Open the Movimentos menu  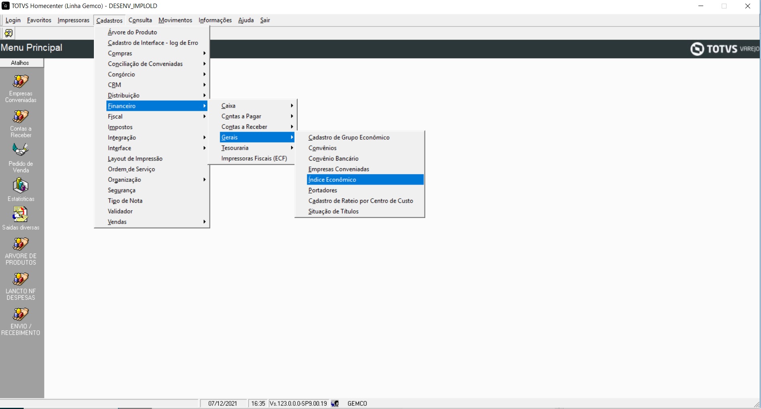coord(175,20)
